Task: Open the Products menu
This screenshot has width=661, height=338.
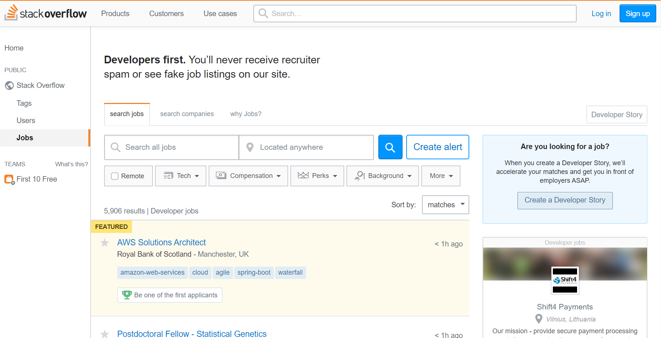Action: 115,14
